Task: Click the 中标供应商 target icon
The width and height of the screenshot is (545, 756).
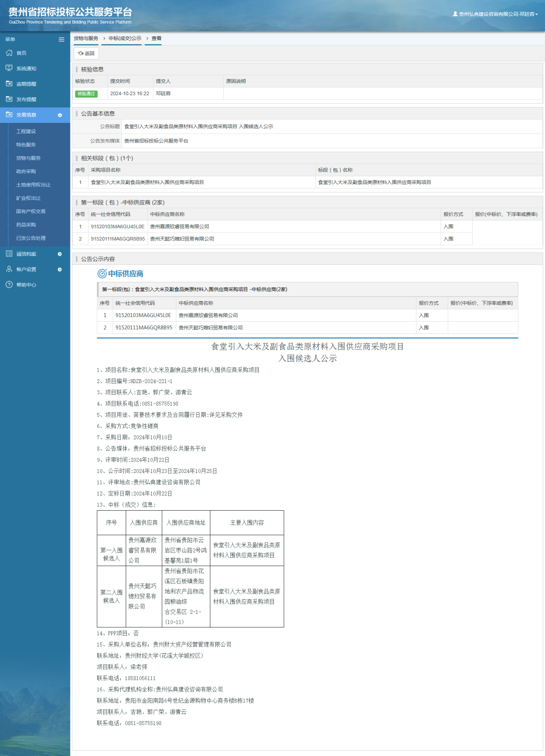Action: [102, 274]
